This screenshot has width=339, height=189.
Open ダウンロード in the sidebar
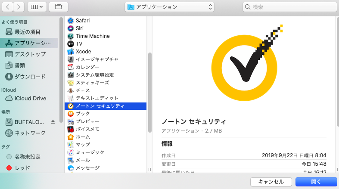point(30,77)
